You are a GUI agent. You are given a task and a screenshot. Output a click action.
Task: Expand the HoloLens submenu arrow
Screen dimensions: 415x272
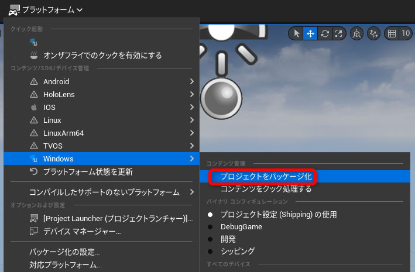192,94
